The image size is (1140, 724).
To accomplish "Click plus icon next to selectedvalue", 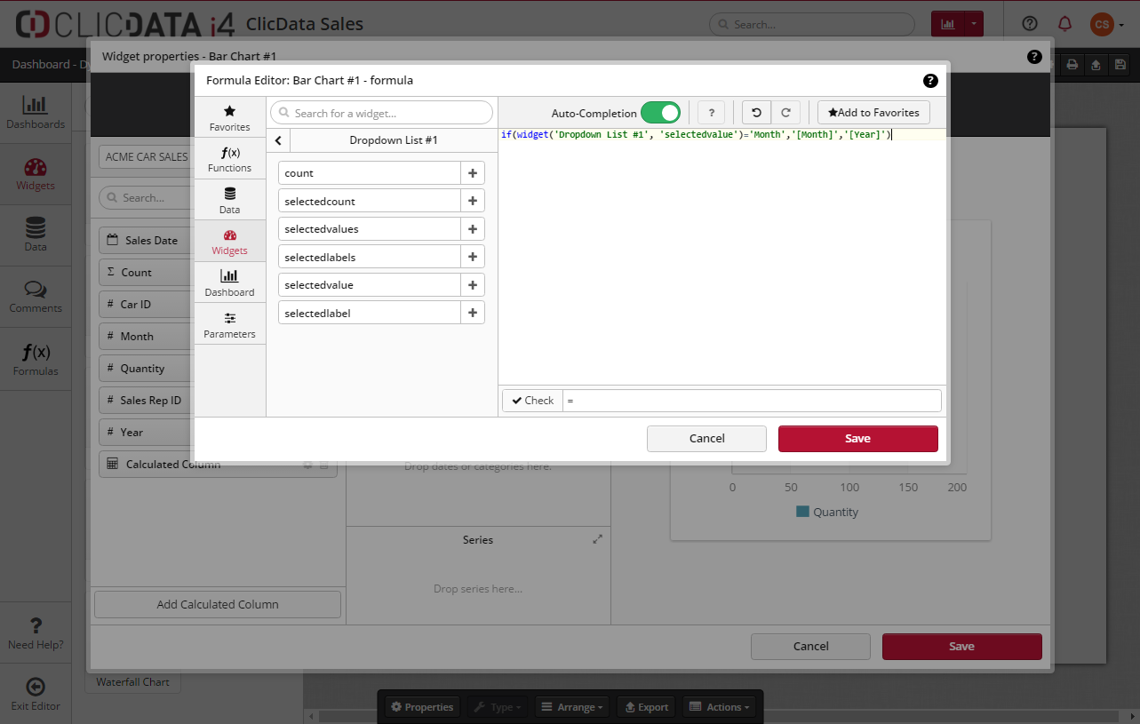I will tap(473, 285).
